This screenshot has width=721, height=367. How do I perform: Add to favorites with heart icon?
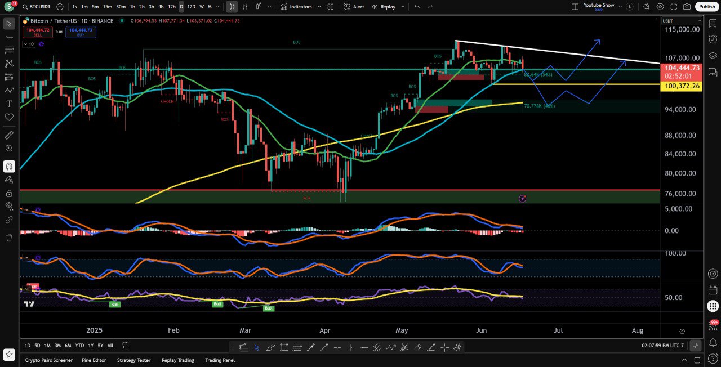[x=9, y=117]
